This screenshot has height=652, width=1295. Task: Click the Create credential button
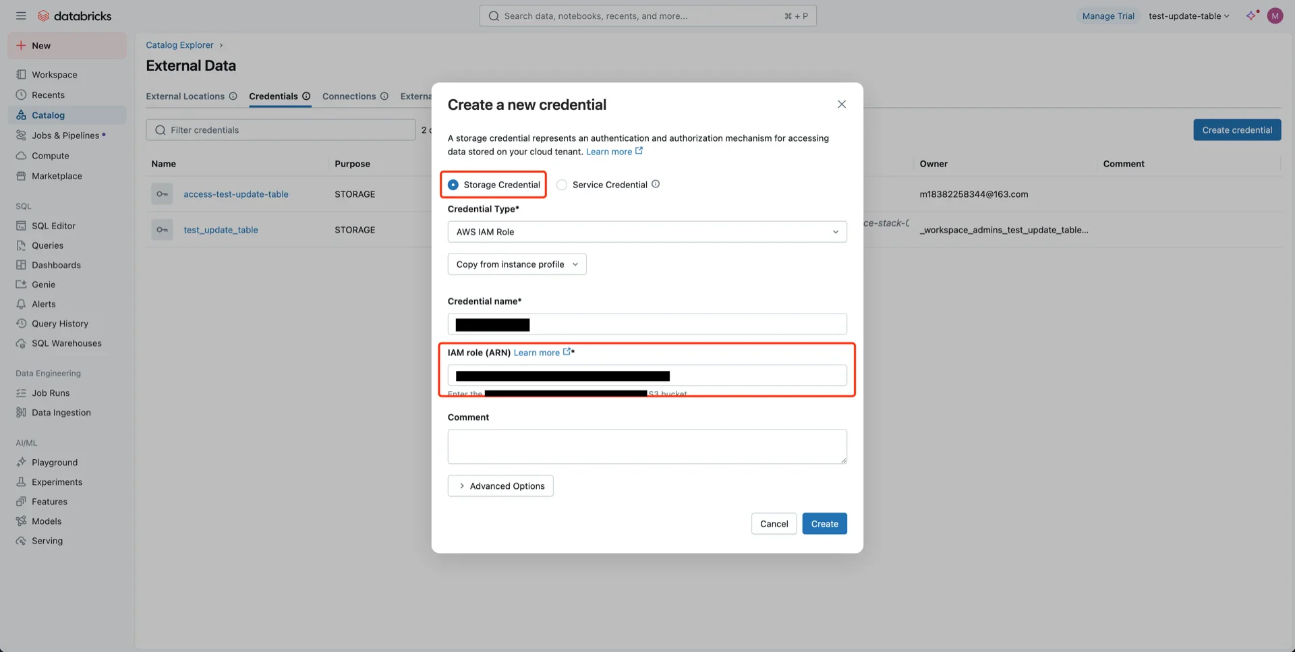tap(1237, 130)
